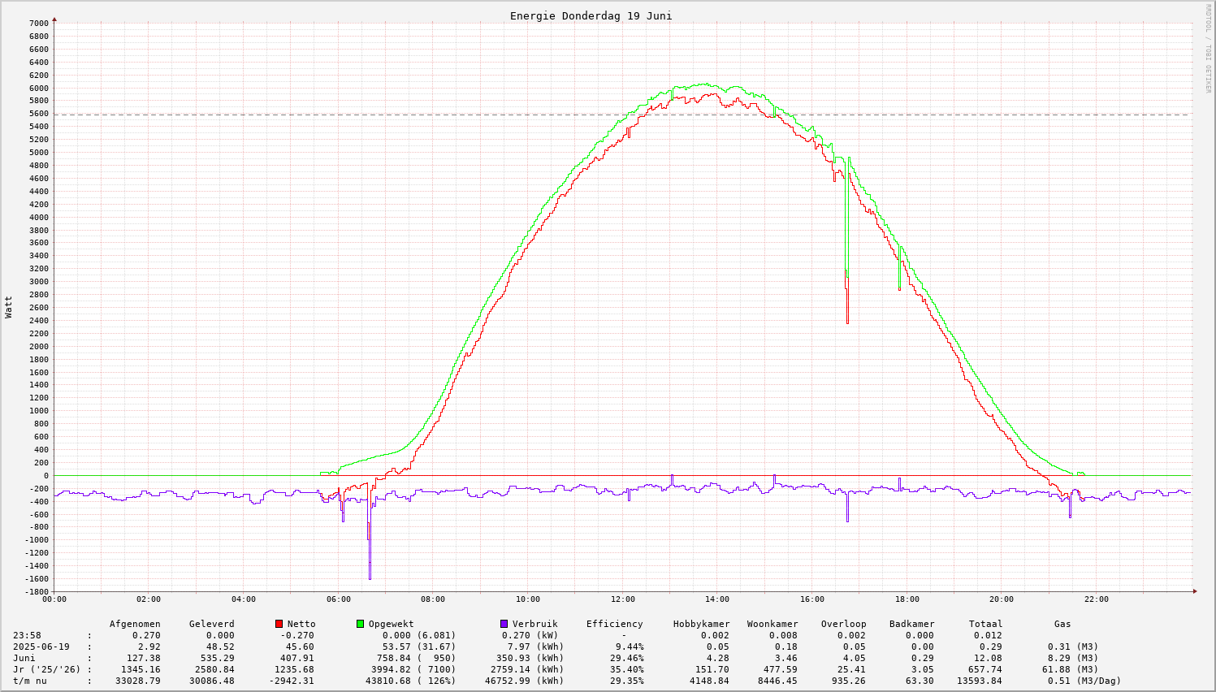The image size is (1216, 692).
Task: Click the 22:00 time axis label
Action: (x=1096, y=599)
